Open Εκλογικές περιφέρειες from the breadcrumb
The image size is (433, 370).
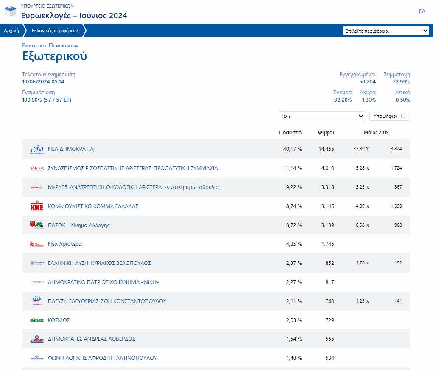[x=55, y=30]
